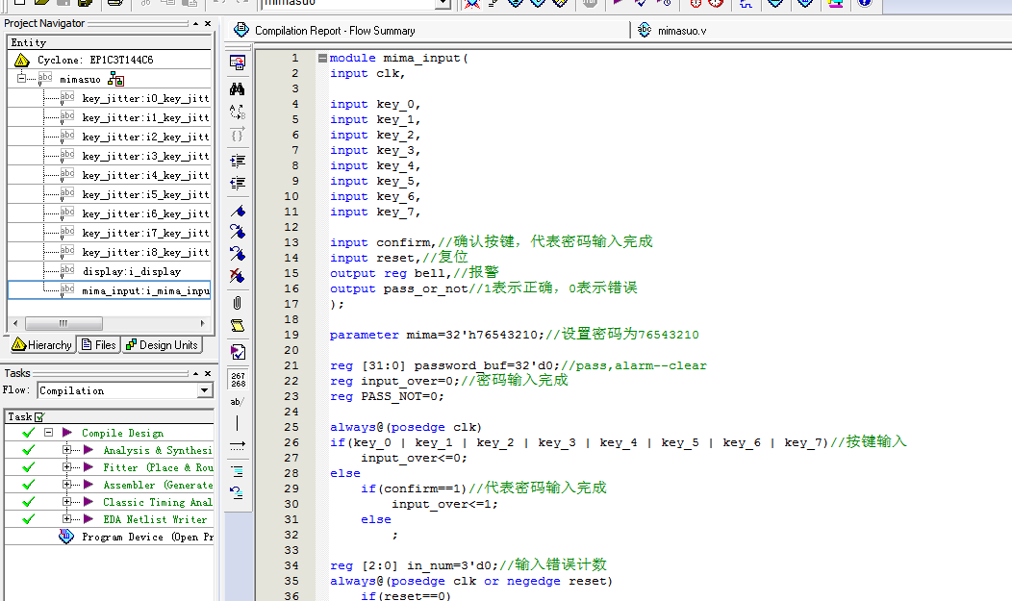The width and height of the screenshot is (1012, 601).
Task: Clear all bookmarks with red X flag icon
Action: [x=237, y=276]
